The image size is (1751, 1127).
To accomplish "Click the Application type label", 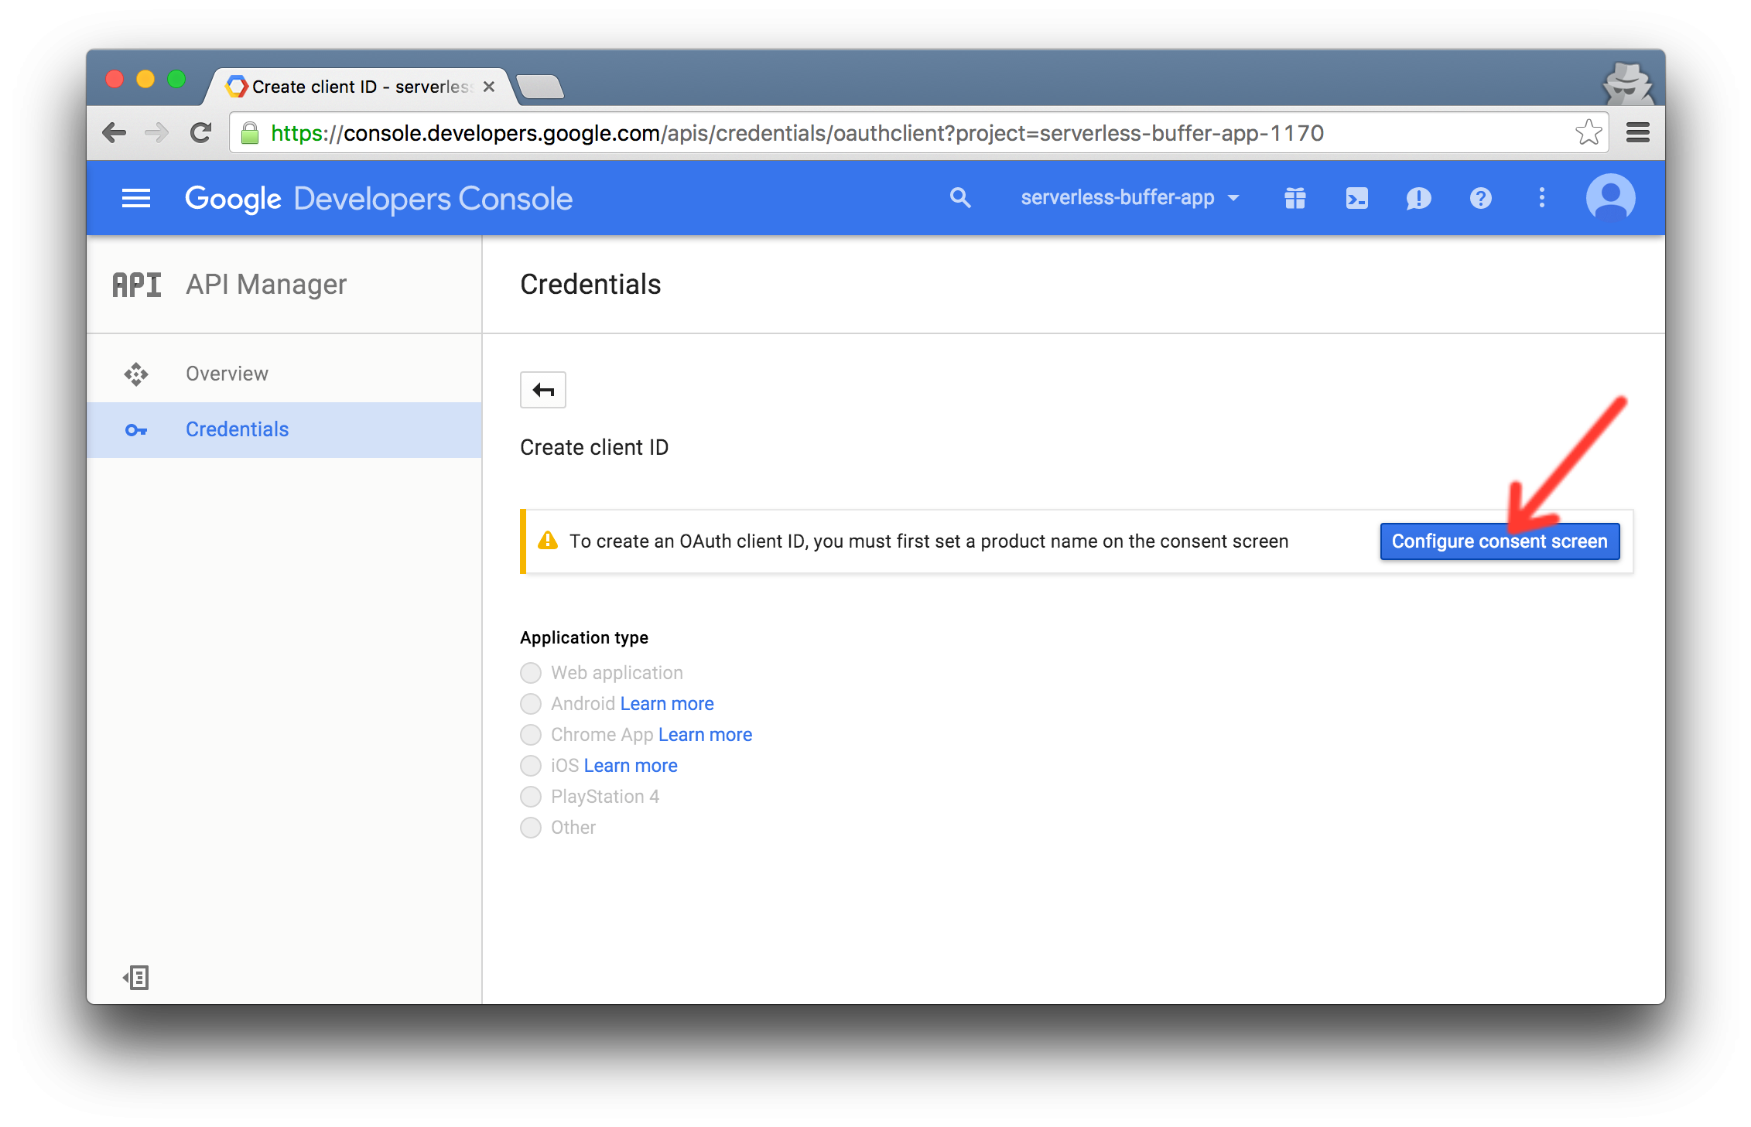I will click(584, 638).
